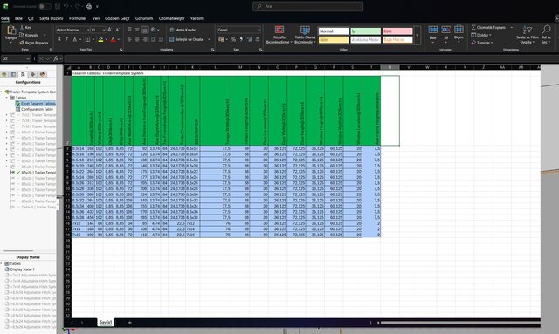Align text right in the ribbon

click(145, 39)
